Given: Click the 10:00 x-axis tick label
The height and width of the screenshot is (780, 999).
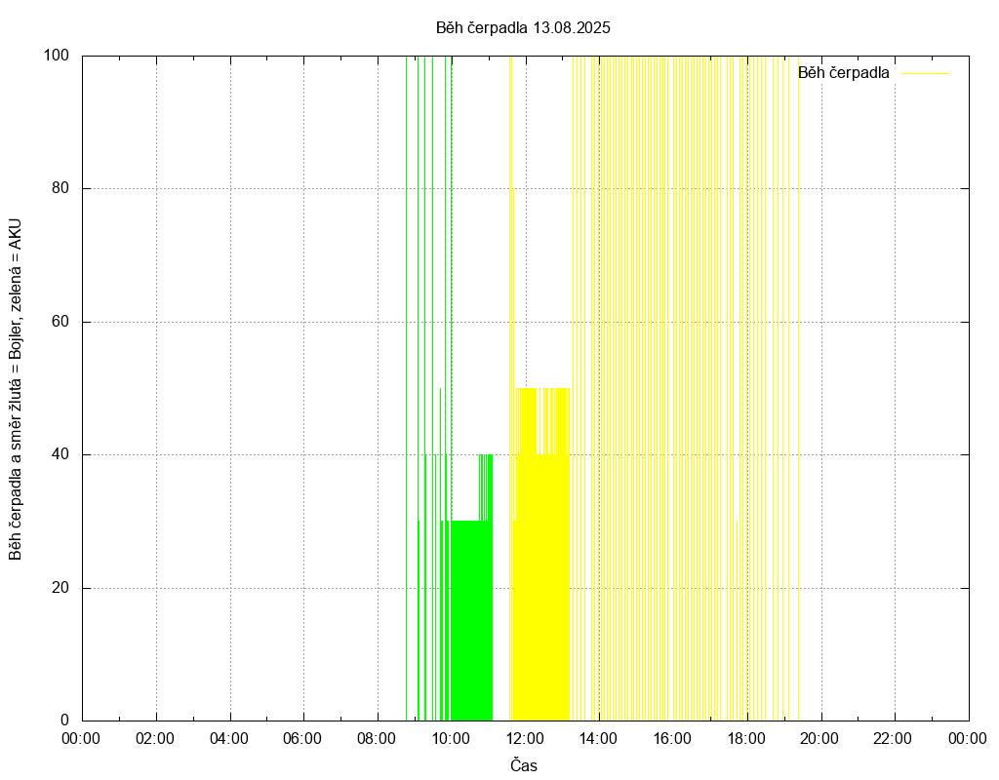Looking at the screenshot, I should [451, 739].
